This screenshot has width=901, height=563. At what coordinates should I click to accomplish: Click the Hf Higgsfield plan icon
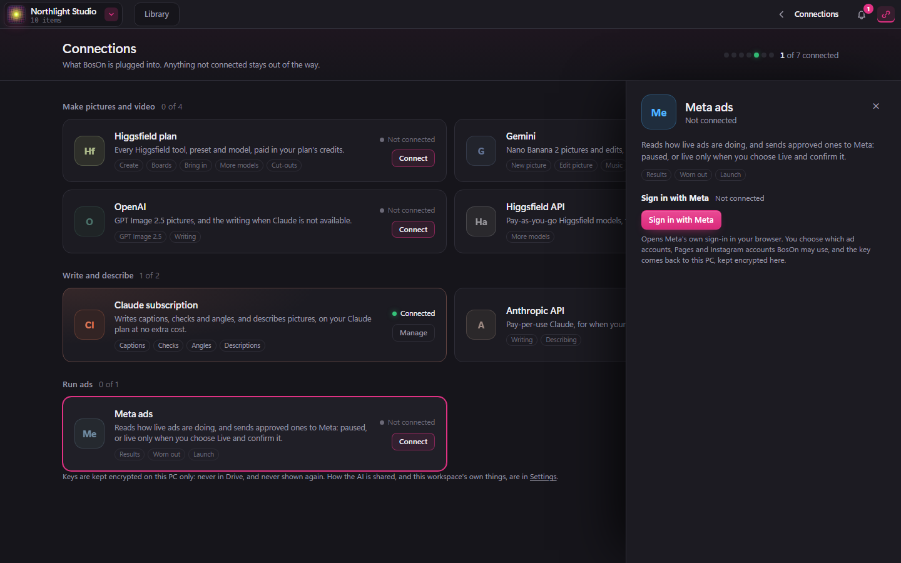(89, 151)
